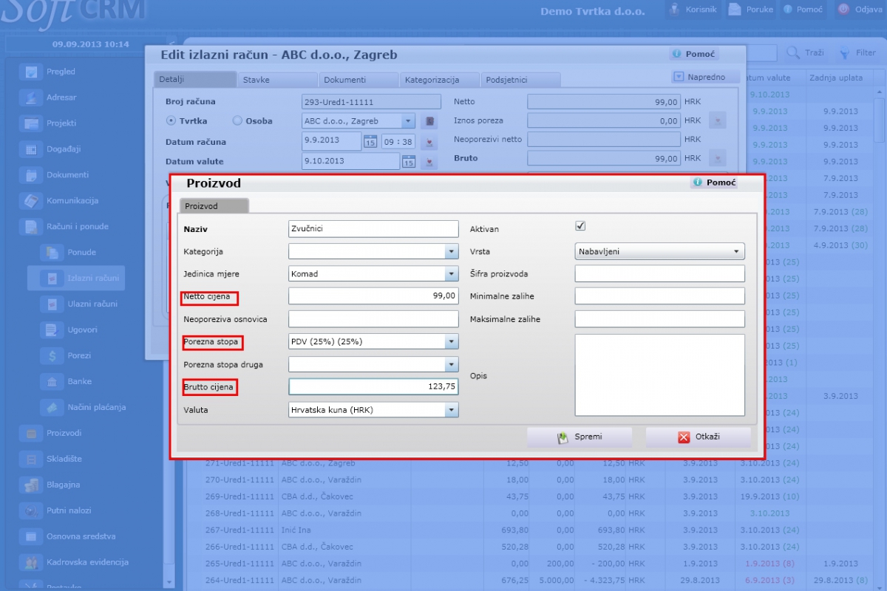Click the Šifra proizvoda field
Image resolution: width=887 pixels, height=591 pixels.
pos(659,274)
